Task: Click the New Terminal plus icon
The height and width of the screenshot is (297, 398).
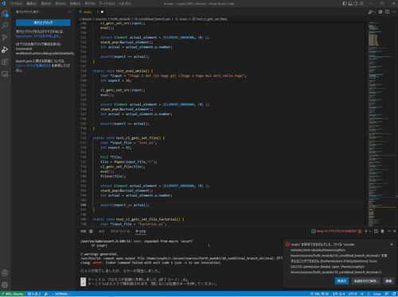Action: click(366, 231)
